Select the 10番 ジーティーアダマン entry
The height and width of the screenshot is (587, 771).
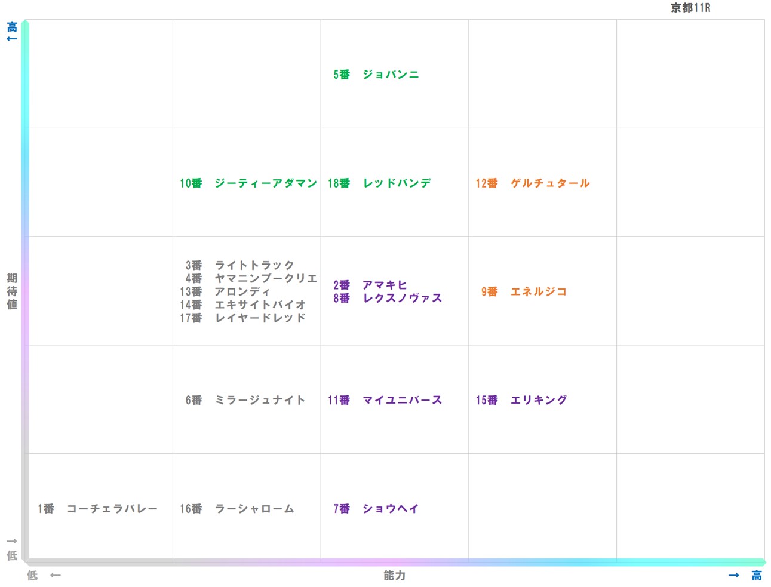click(248, 183)
